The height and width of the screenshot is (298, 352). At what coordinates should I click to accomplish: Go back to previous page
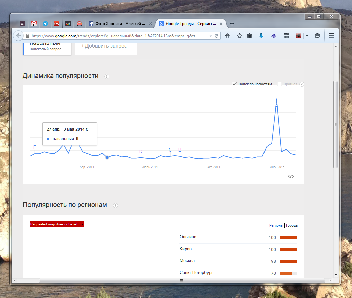pos(18,36)
